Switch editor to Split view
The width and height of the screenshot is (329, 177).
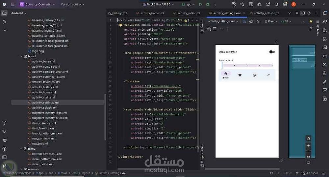point(303,13)
